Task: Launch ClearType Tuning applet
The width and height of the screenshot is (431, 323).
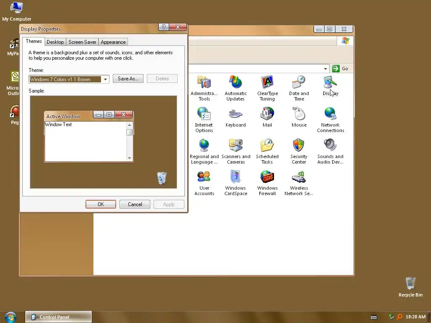Action: click(x=267, y=88)
